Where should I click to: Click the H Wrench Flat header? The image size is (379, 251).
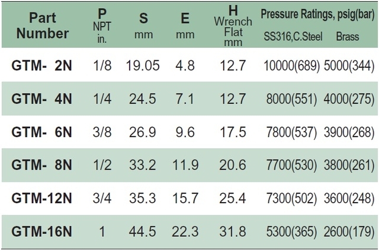point(233,25)
